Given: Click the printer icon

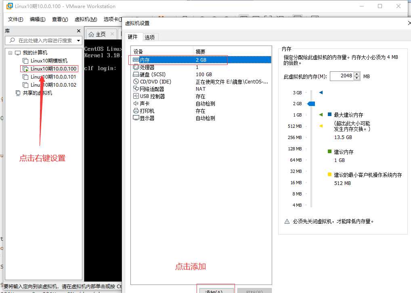Looking at the screenshot, I should click(x=136, y=111).
